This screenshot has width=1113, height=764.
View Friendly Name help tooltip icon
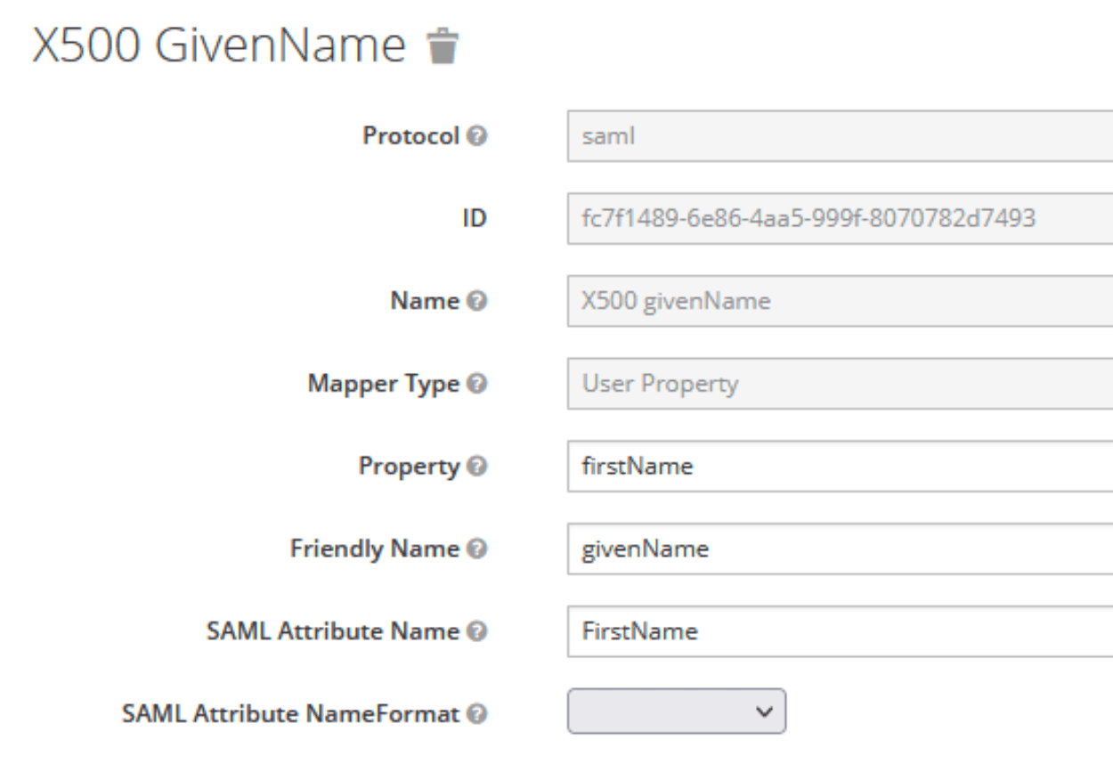pos(478,549)
